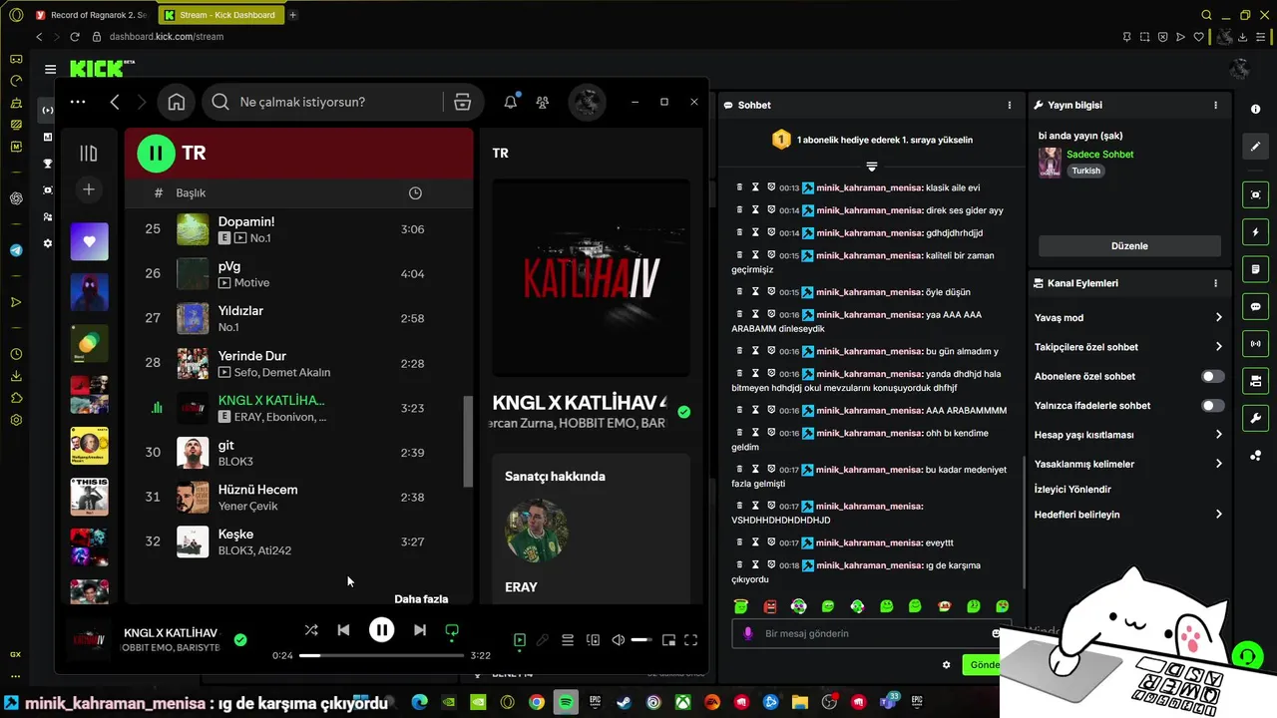Expand Hedefleri belirleyin

1128,515
